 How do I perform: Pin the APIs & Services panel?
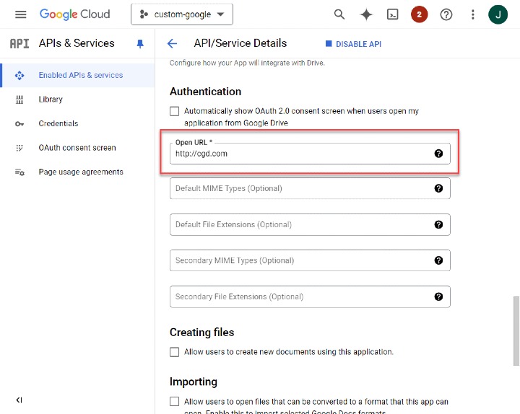140,44
